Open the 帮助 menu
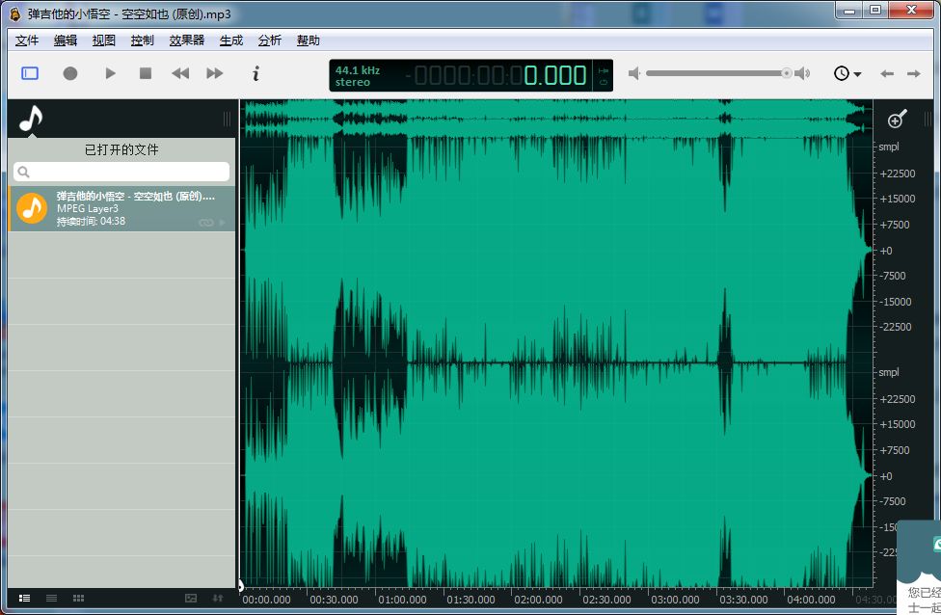The height and width of the screenshot is (615, 941). point(308,40)
